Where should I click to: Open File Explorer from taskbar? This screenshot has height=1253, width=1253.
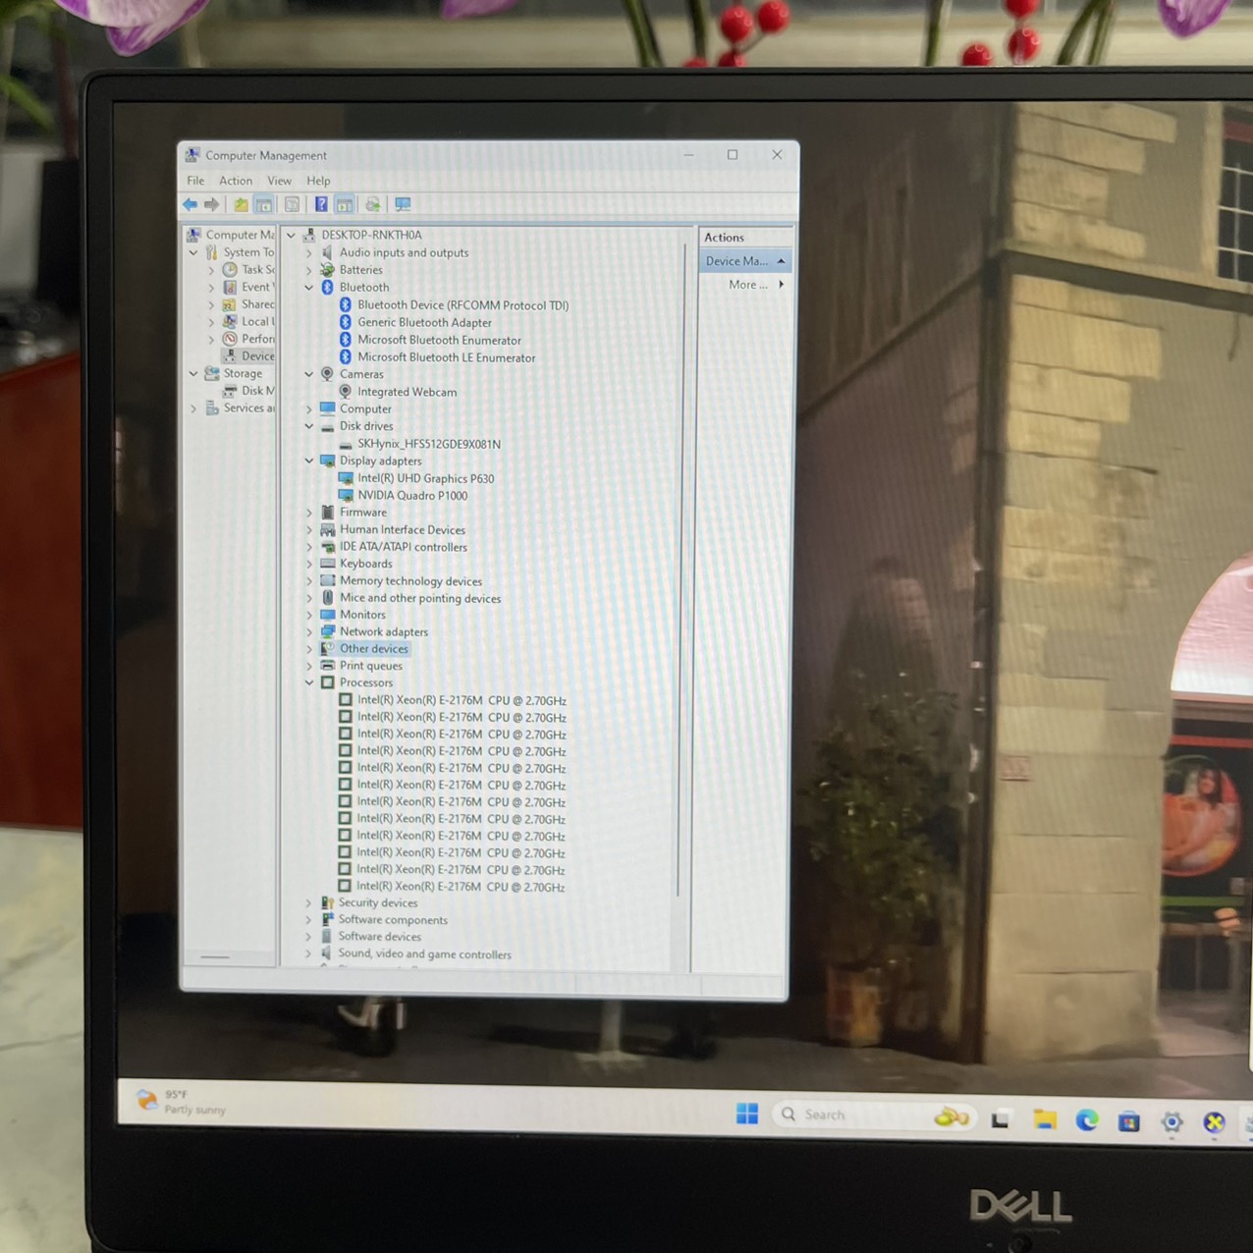coord(1045,1119)
